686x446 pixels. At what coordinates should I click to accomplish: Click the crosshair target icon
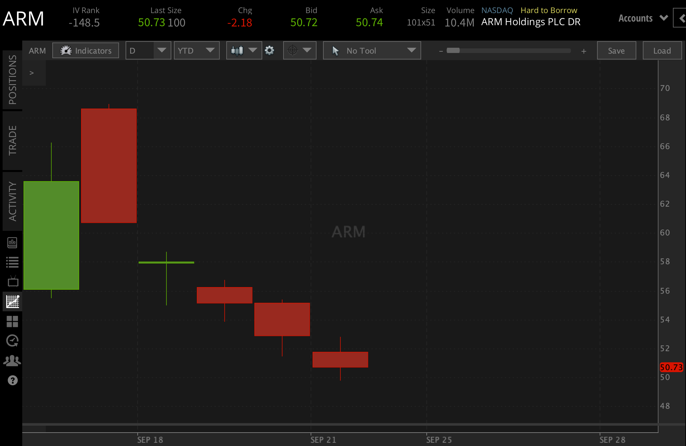pos(293,50)
